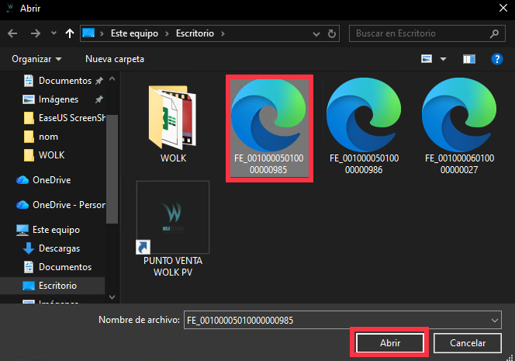Open Descargas in the sidebar
The image size is (515, 361).
click(x=59, y=248)
